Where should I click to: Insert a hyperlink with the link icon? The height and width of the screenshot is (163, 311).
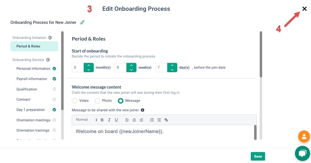coord(166,120)
